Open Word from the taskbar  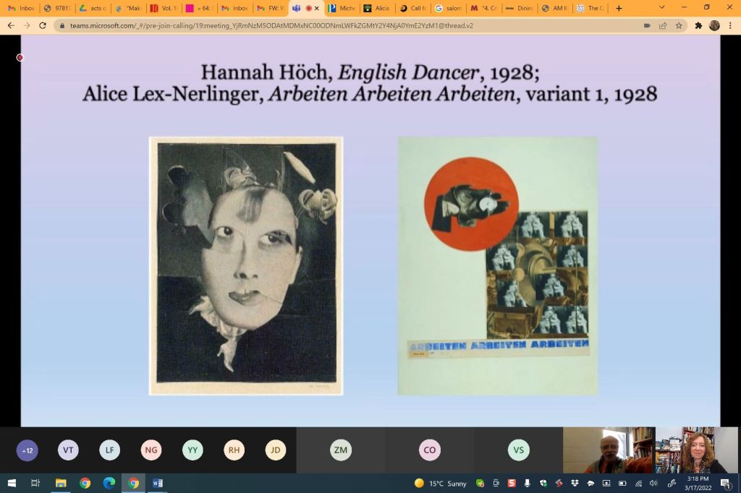(158, 483)
